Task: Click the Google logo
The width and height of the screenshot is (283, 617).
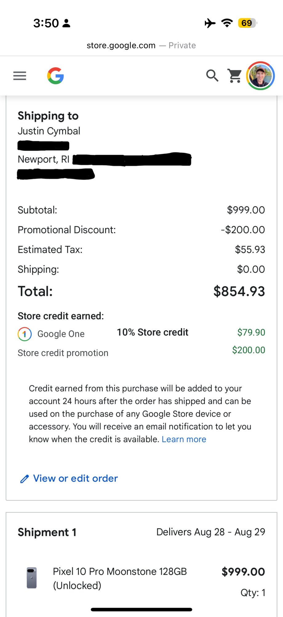Action: [55, 76]
